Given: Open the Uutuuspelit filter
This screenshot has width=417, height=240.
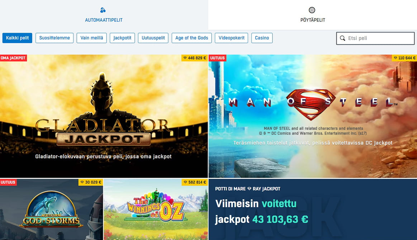Looking at the screenshot, I should (153, 38).
